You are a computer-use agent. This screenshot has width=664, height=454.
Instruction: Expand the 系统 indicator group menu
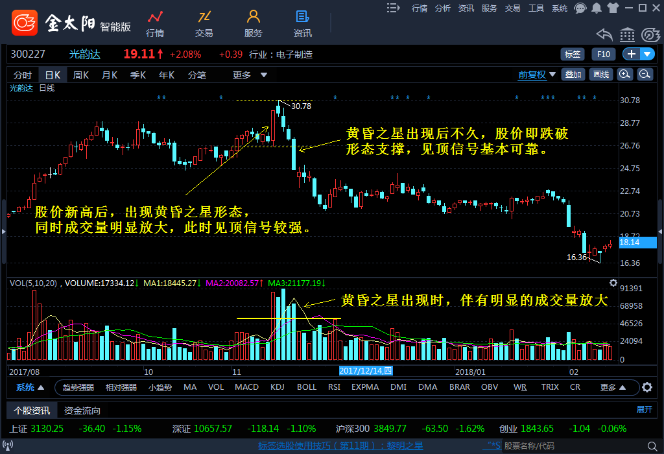[30, 388]
